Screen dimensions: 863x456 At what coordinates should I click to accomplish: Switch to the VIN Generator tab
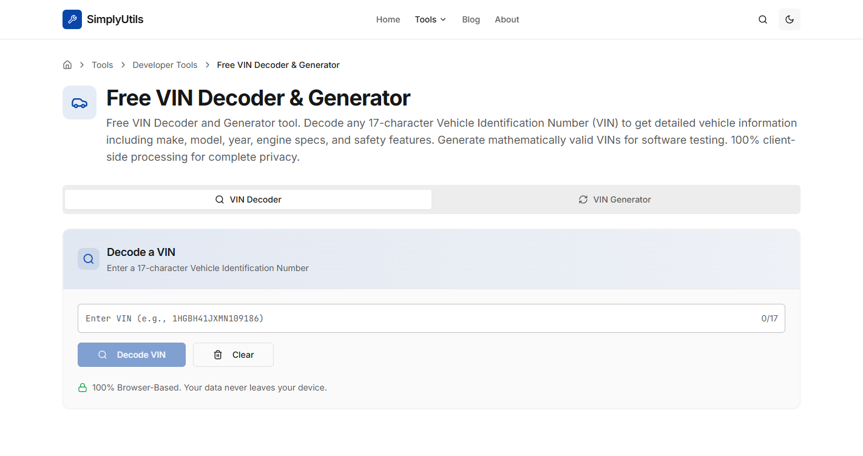point(615,199)
